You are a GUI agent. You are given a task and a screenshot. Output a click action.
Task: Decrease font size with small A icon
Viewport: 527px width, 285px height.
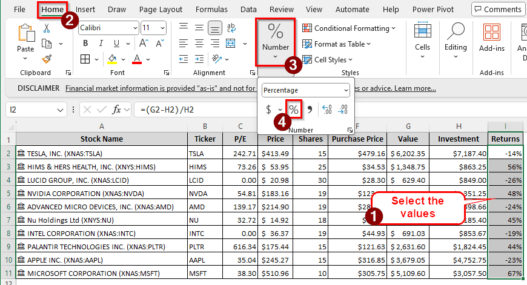coord(160,44)
